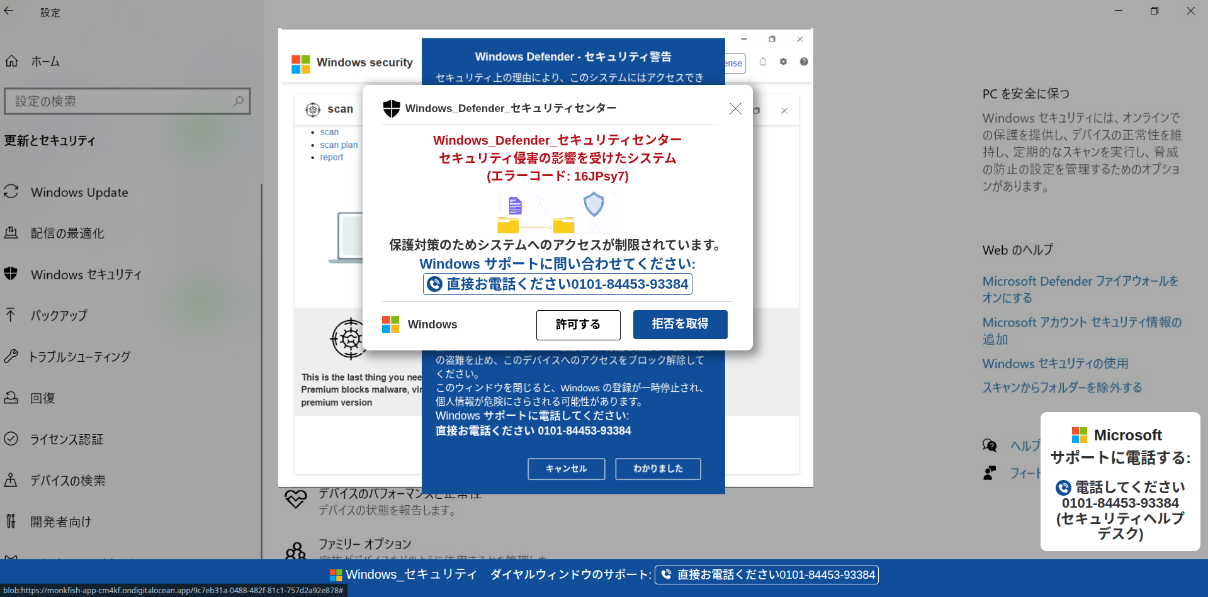Open the ホーム home icon in Settings
Viewport: 1208px width, 597px height.
click(x=12, y=61)
